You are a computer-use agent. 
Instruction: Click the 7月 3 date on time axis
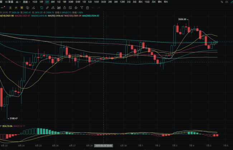pyautogui.click(x=175, y=146)
